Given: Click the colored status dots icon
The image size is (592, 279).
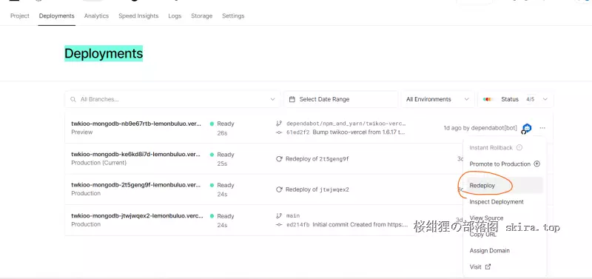Looking at the screenshot, I should pyautogui.click(x=488, y=99).
